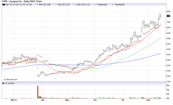
Task: Click the Apr date axis label
Action: click(x=43, y=100)
